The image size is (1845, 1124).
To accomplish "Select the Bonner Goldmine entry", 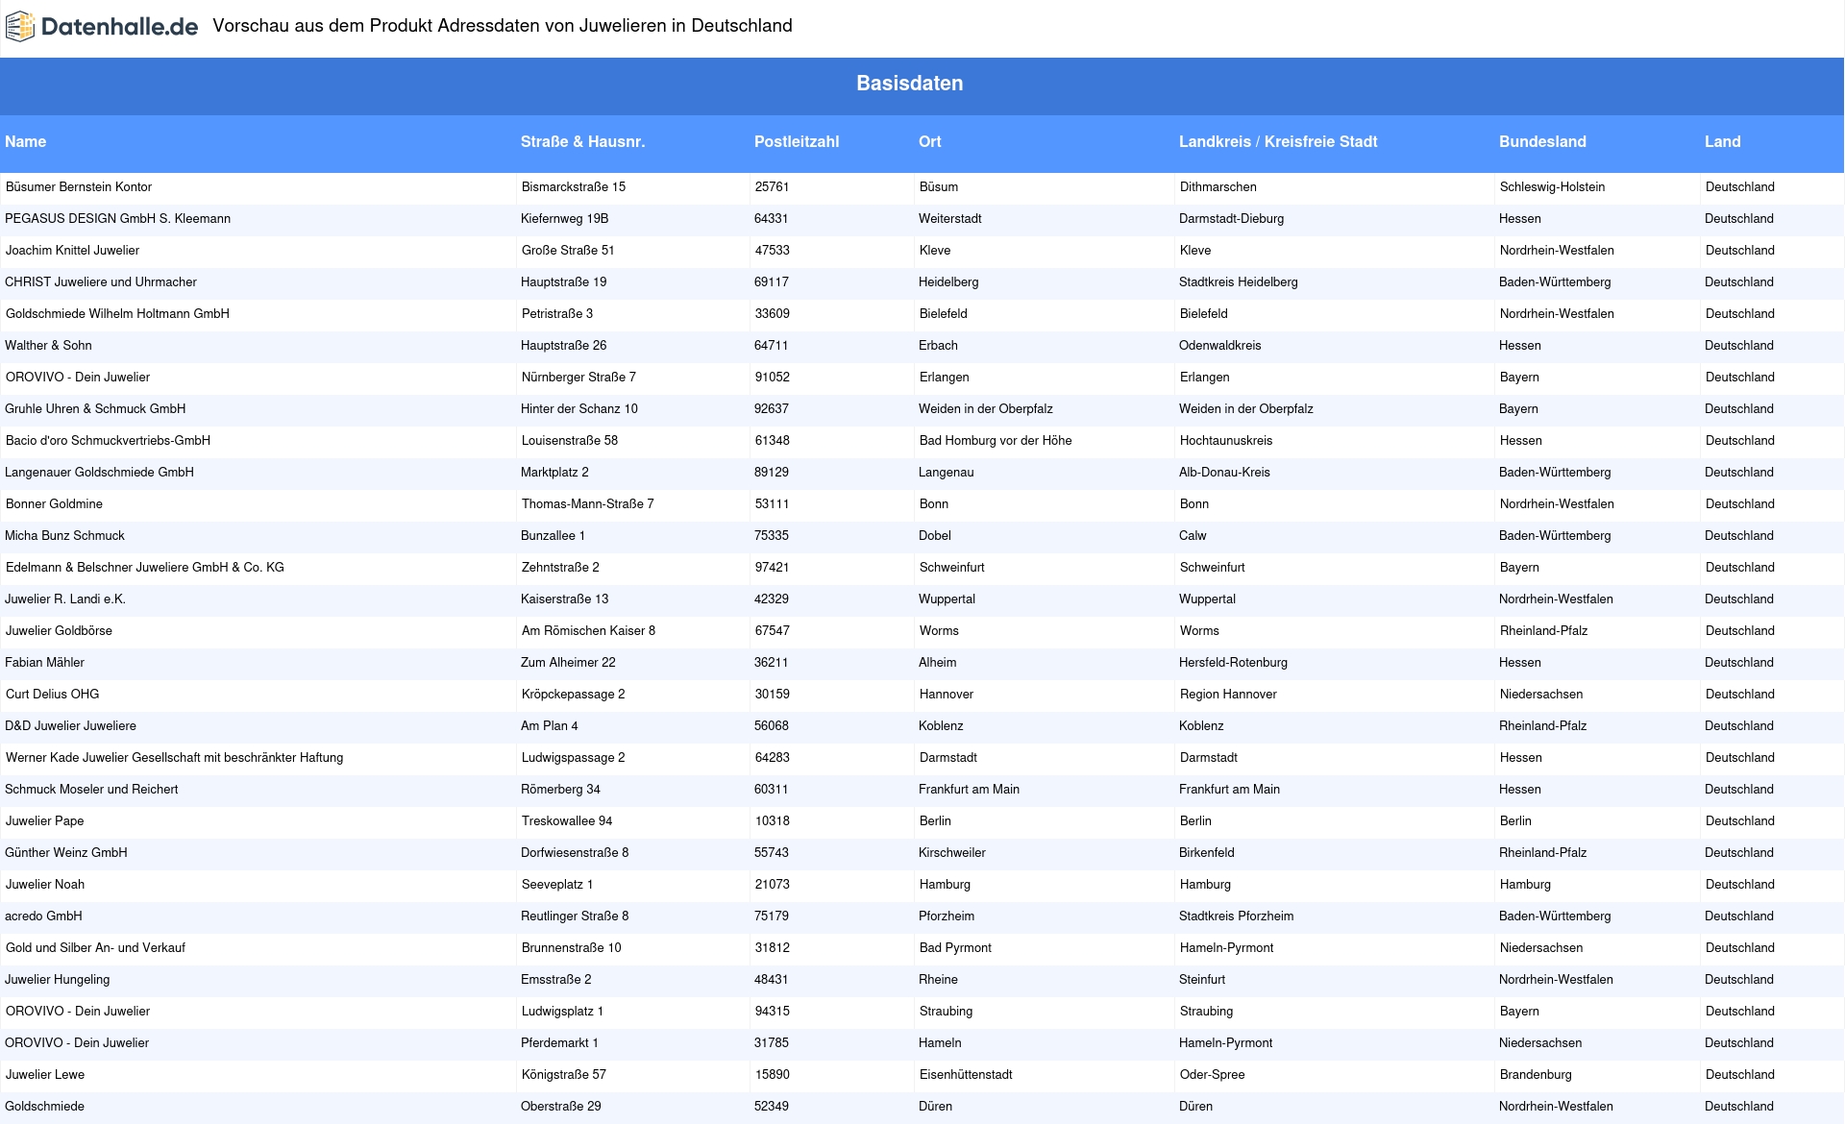I will (x=55, y=504).
